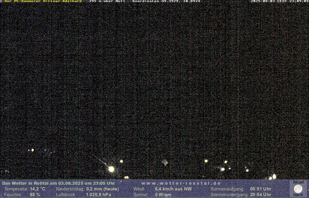The image size is (309, 198).
Task: Click the air pressure value 1.020,9 hPa
Action: click(x=99, y=195)
